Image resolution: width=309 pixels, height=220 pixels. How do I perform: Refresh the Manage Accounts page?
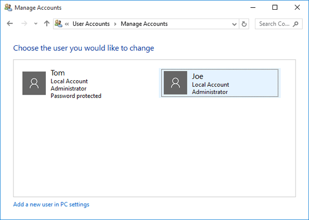tap(244, 24)
